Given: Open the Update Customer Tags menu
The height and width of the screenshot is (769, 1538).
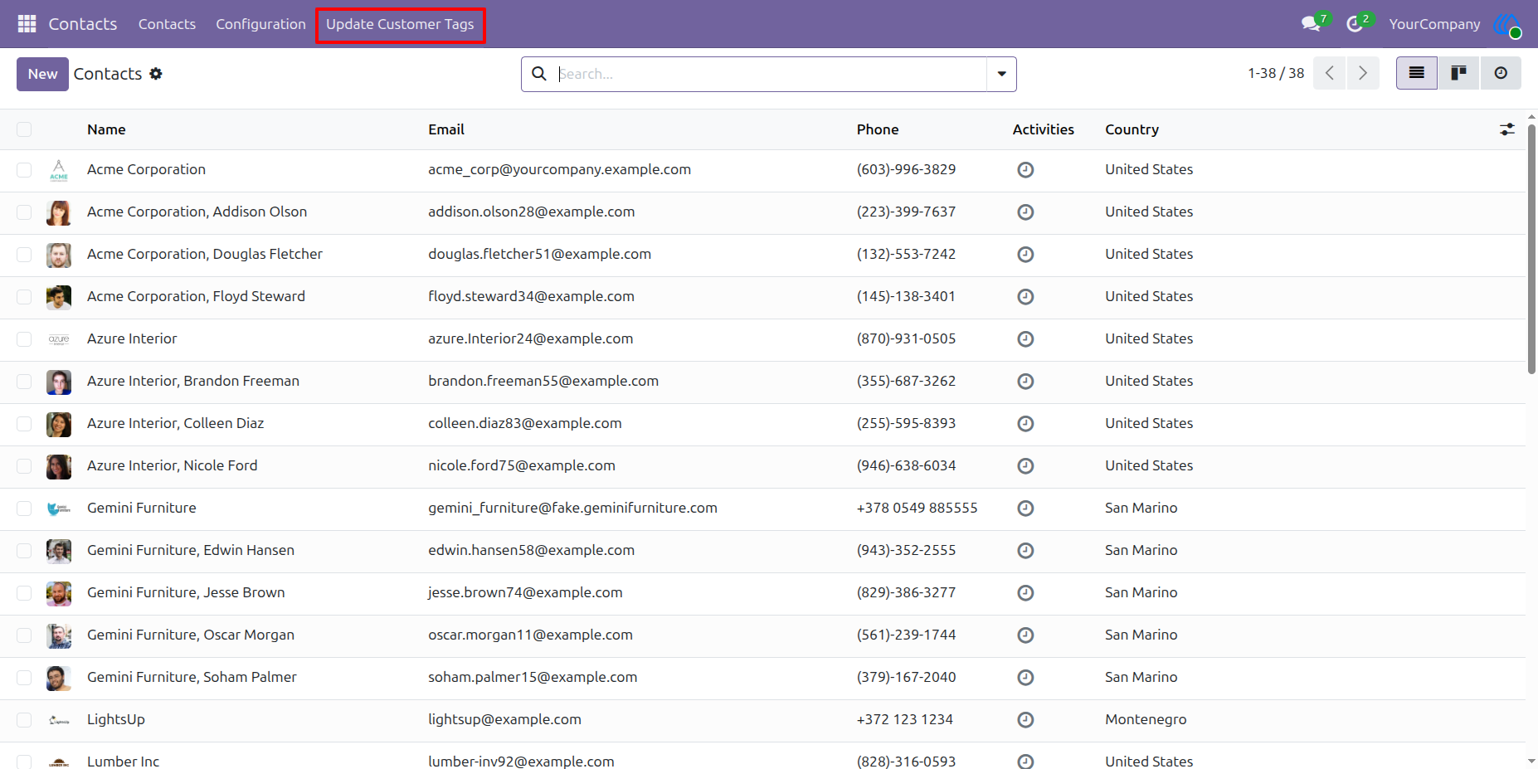Looking at the screenshot, I should [400, 24].
